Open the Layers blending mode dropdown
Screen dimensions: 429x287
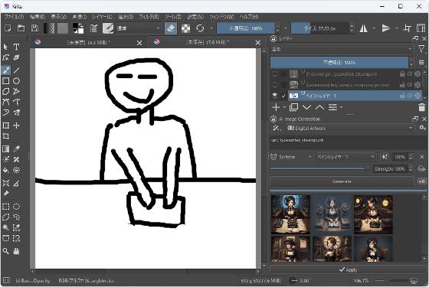(342, 49)
